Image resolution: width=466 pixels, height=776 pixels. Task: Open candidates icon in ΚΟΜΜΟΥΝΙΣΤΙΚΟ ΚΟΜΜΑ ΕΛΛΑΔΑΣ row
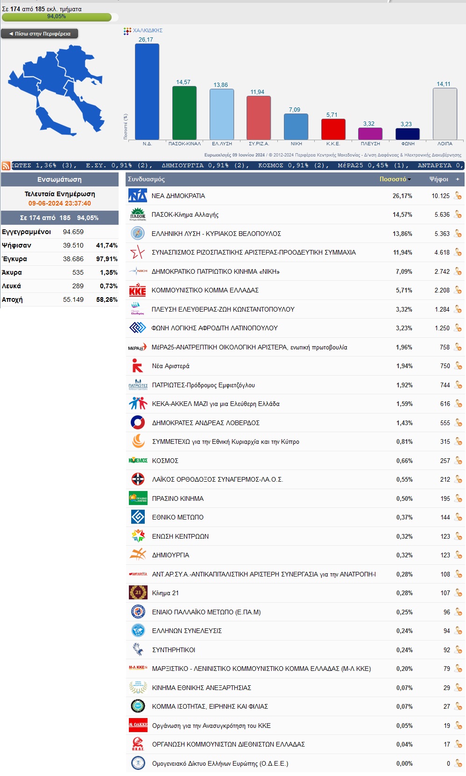[x=458, y=290]
